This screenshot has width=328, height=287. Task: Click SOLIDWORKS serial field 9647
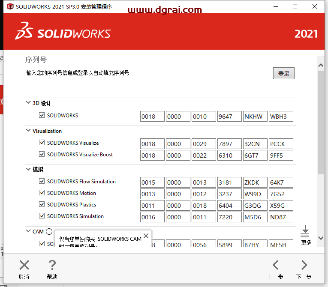click(229, 116)
